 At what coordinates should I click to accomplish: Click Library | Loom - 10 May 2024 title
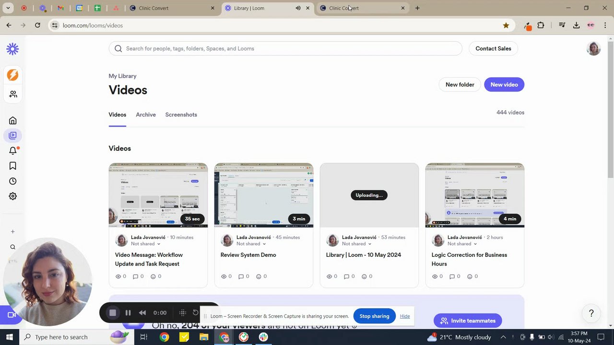coord(364,255)
